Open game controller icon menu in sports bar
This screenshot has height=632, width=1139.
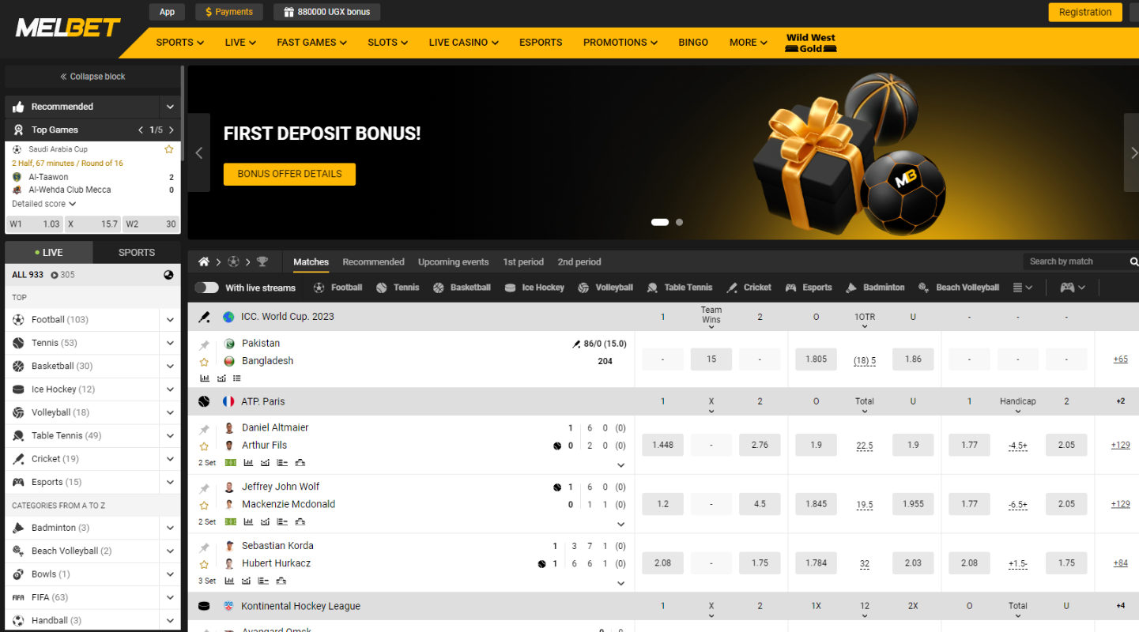(1073, 288)
